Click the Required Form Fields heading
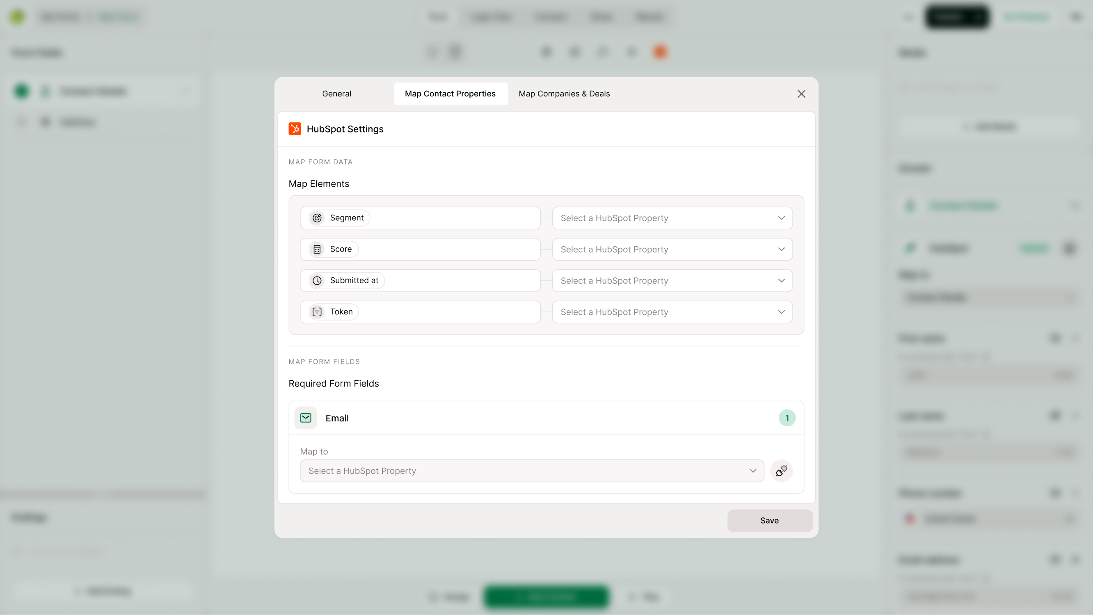Screen dimensions: 1093x615 click(x=334, y=384)
